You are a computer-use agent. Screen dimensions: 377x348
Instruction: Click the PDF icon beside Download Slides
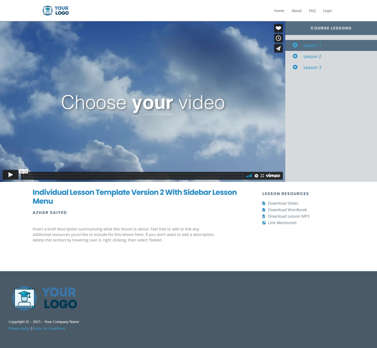click(264, 203)
